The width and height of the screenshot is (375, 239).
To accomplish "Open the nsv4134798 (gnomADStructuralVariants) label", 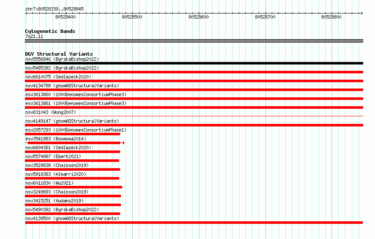I will click(72, 86).
